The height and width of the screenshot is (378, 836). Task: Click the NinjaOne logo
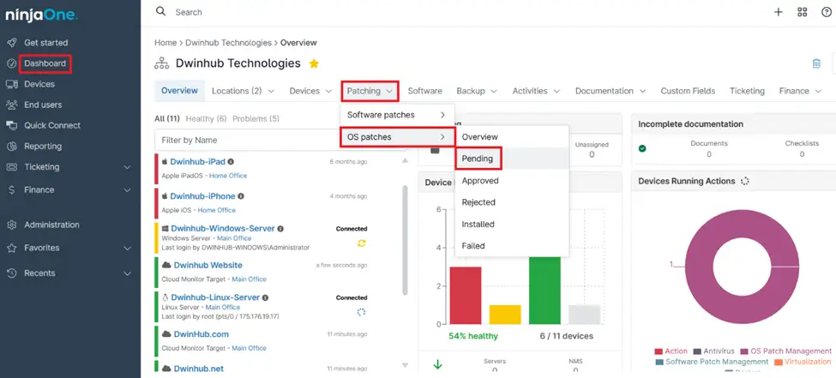pyautogui.click(x=42, y=16)
